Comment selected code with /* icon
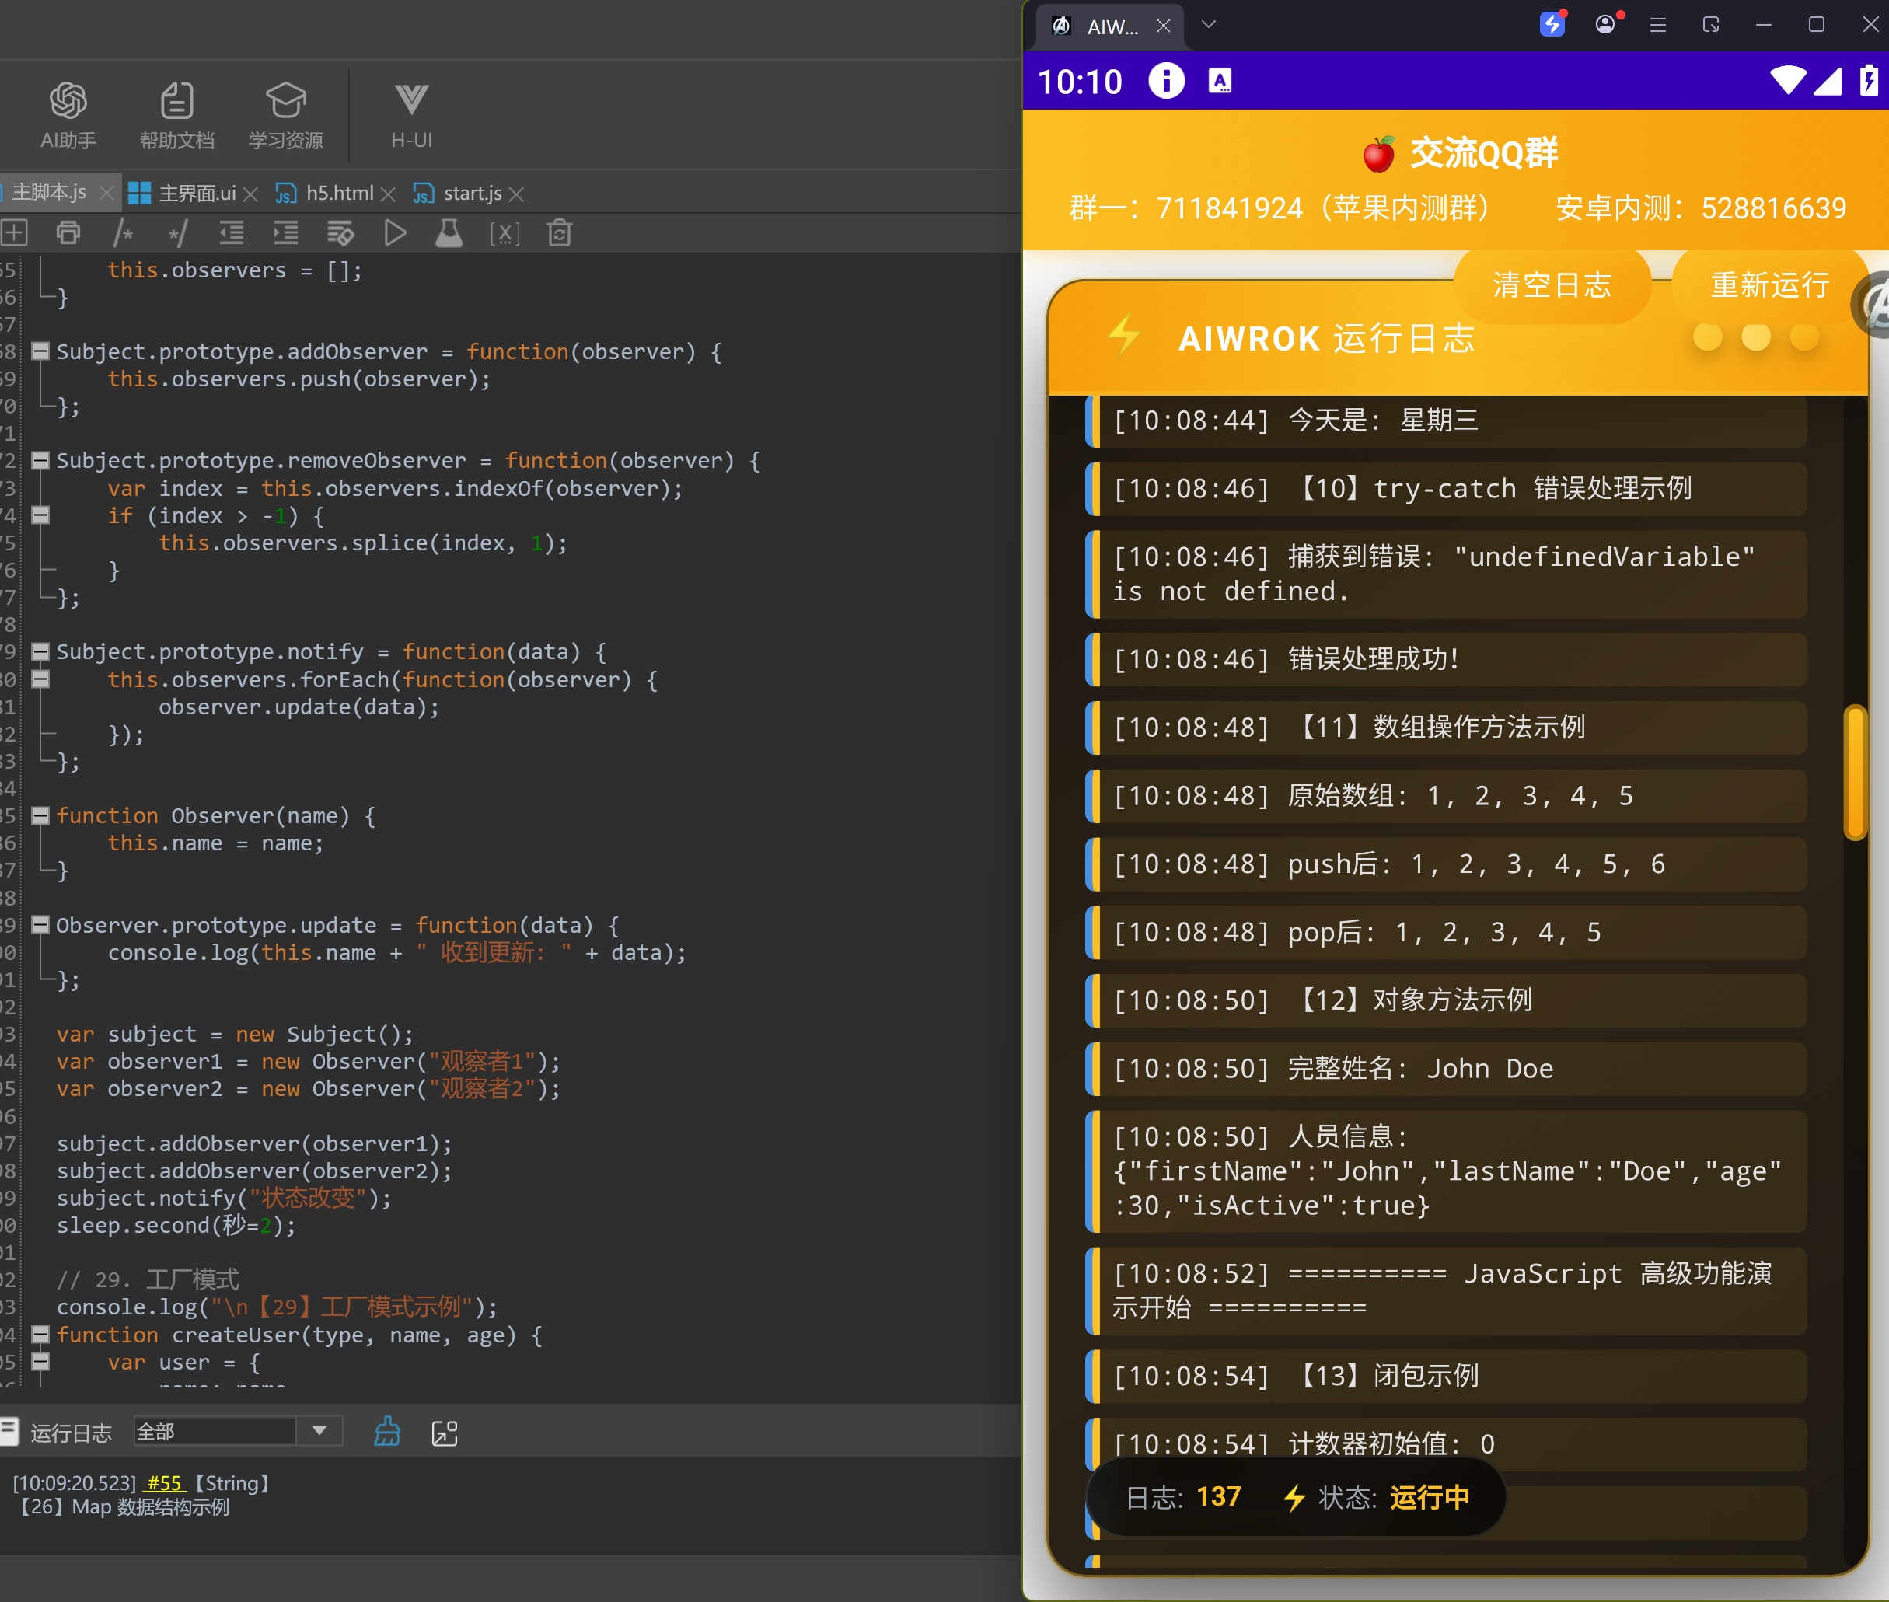The height and width of the screenshot is (1602, 1889). 123,233
